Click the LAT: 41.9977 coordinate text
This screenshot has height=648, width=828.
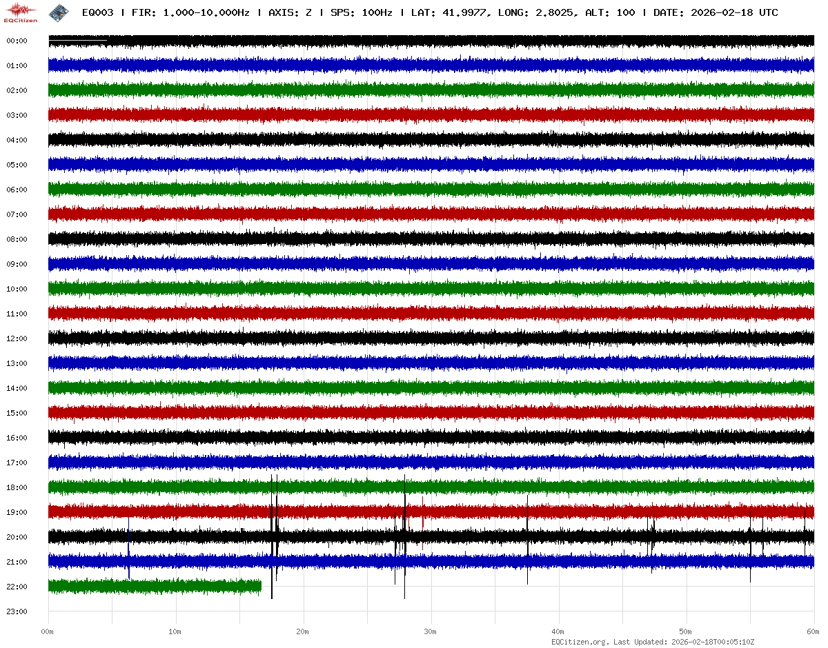coord(449,13)
